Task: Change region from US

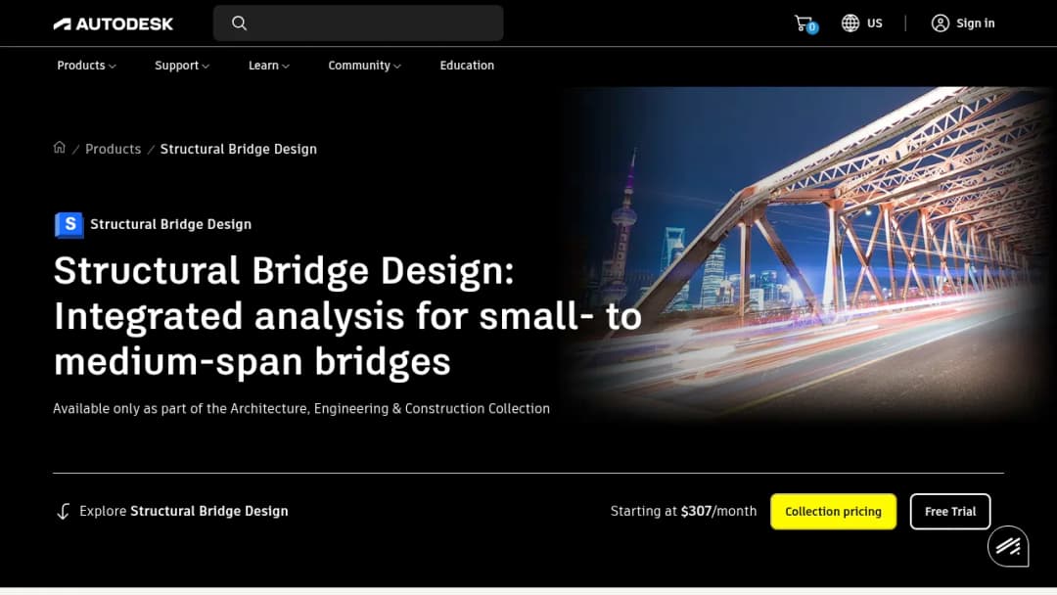Action: (x=874, y=23)
